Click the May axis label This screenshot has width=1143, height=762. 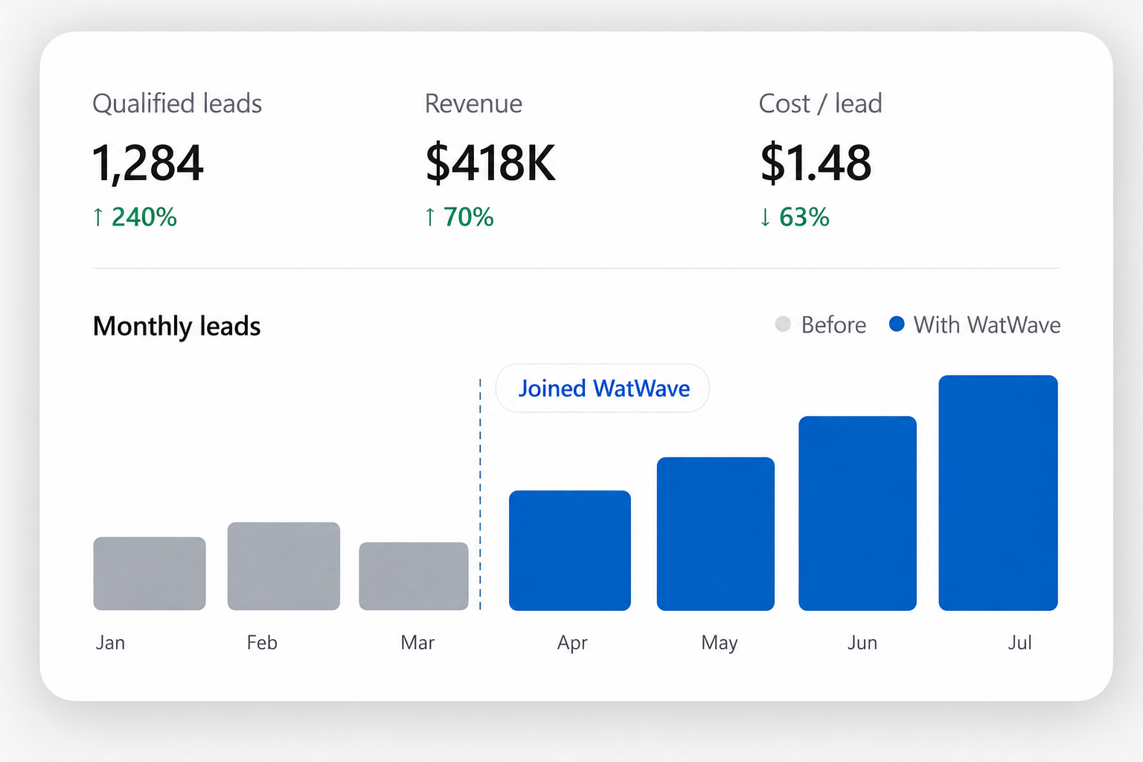tap(720, 644)
